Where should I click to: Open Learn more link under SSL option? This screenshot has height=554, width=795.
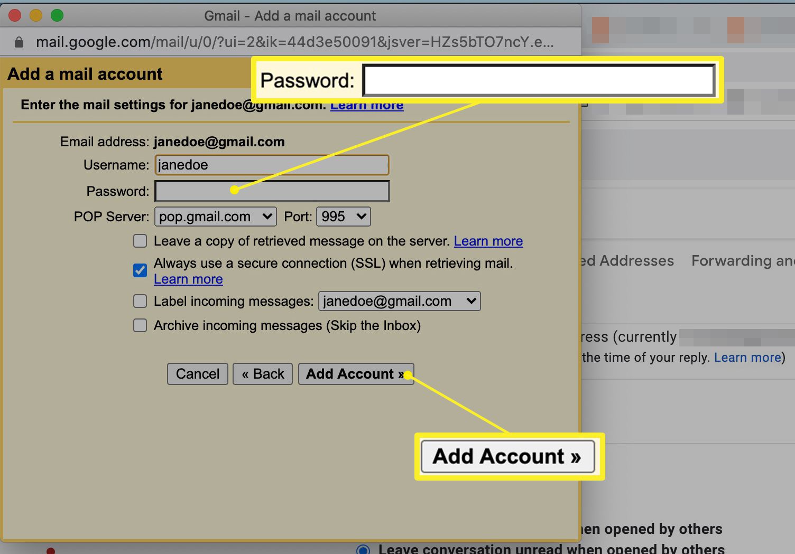188,279
